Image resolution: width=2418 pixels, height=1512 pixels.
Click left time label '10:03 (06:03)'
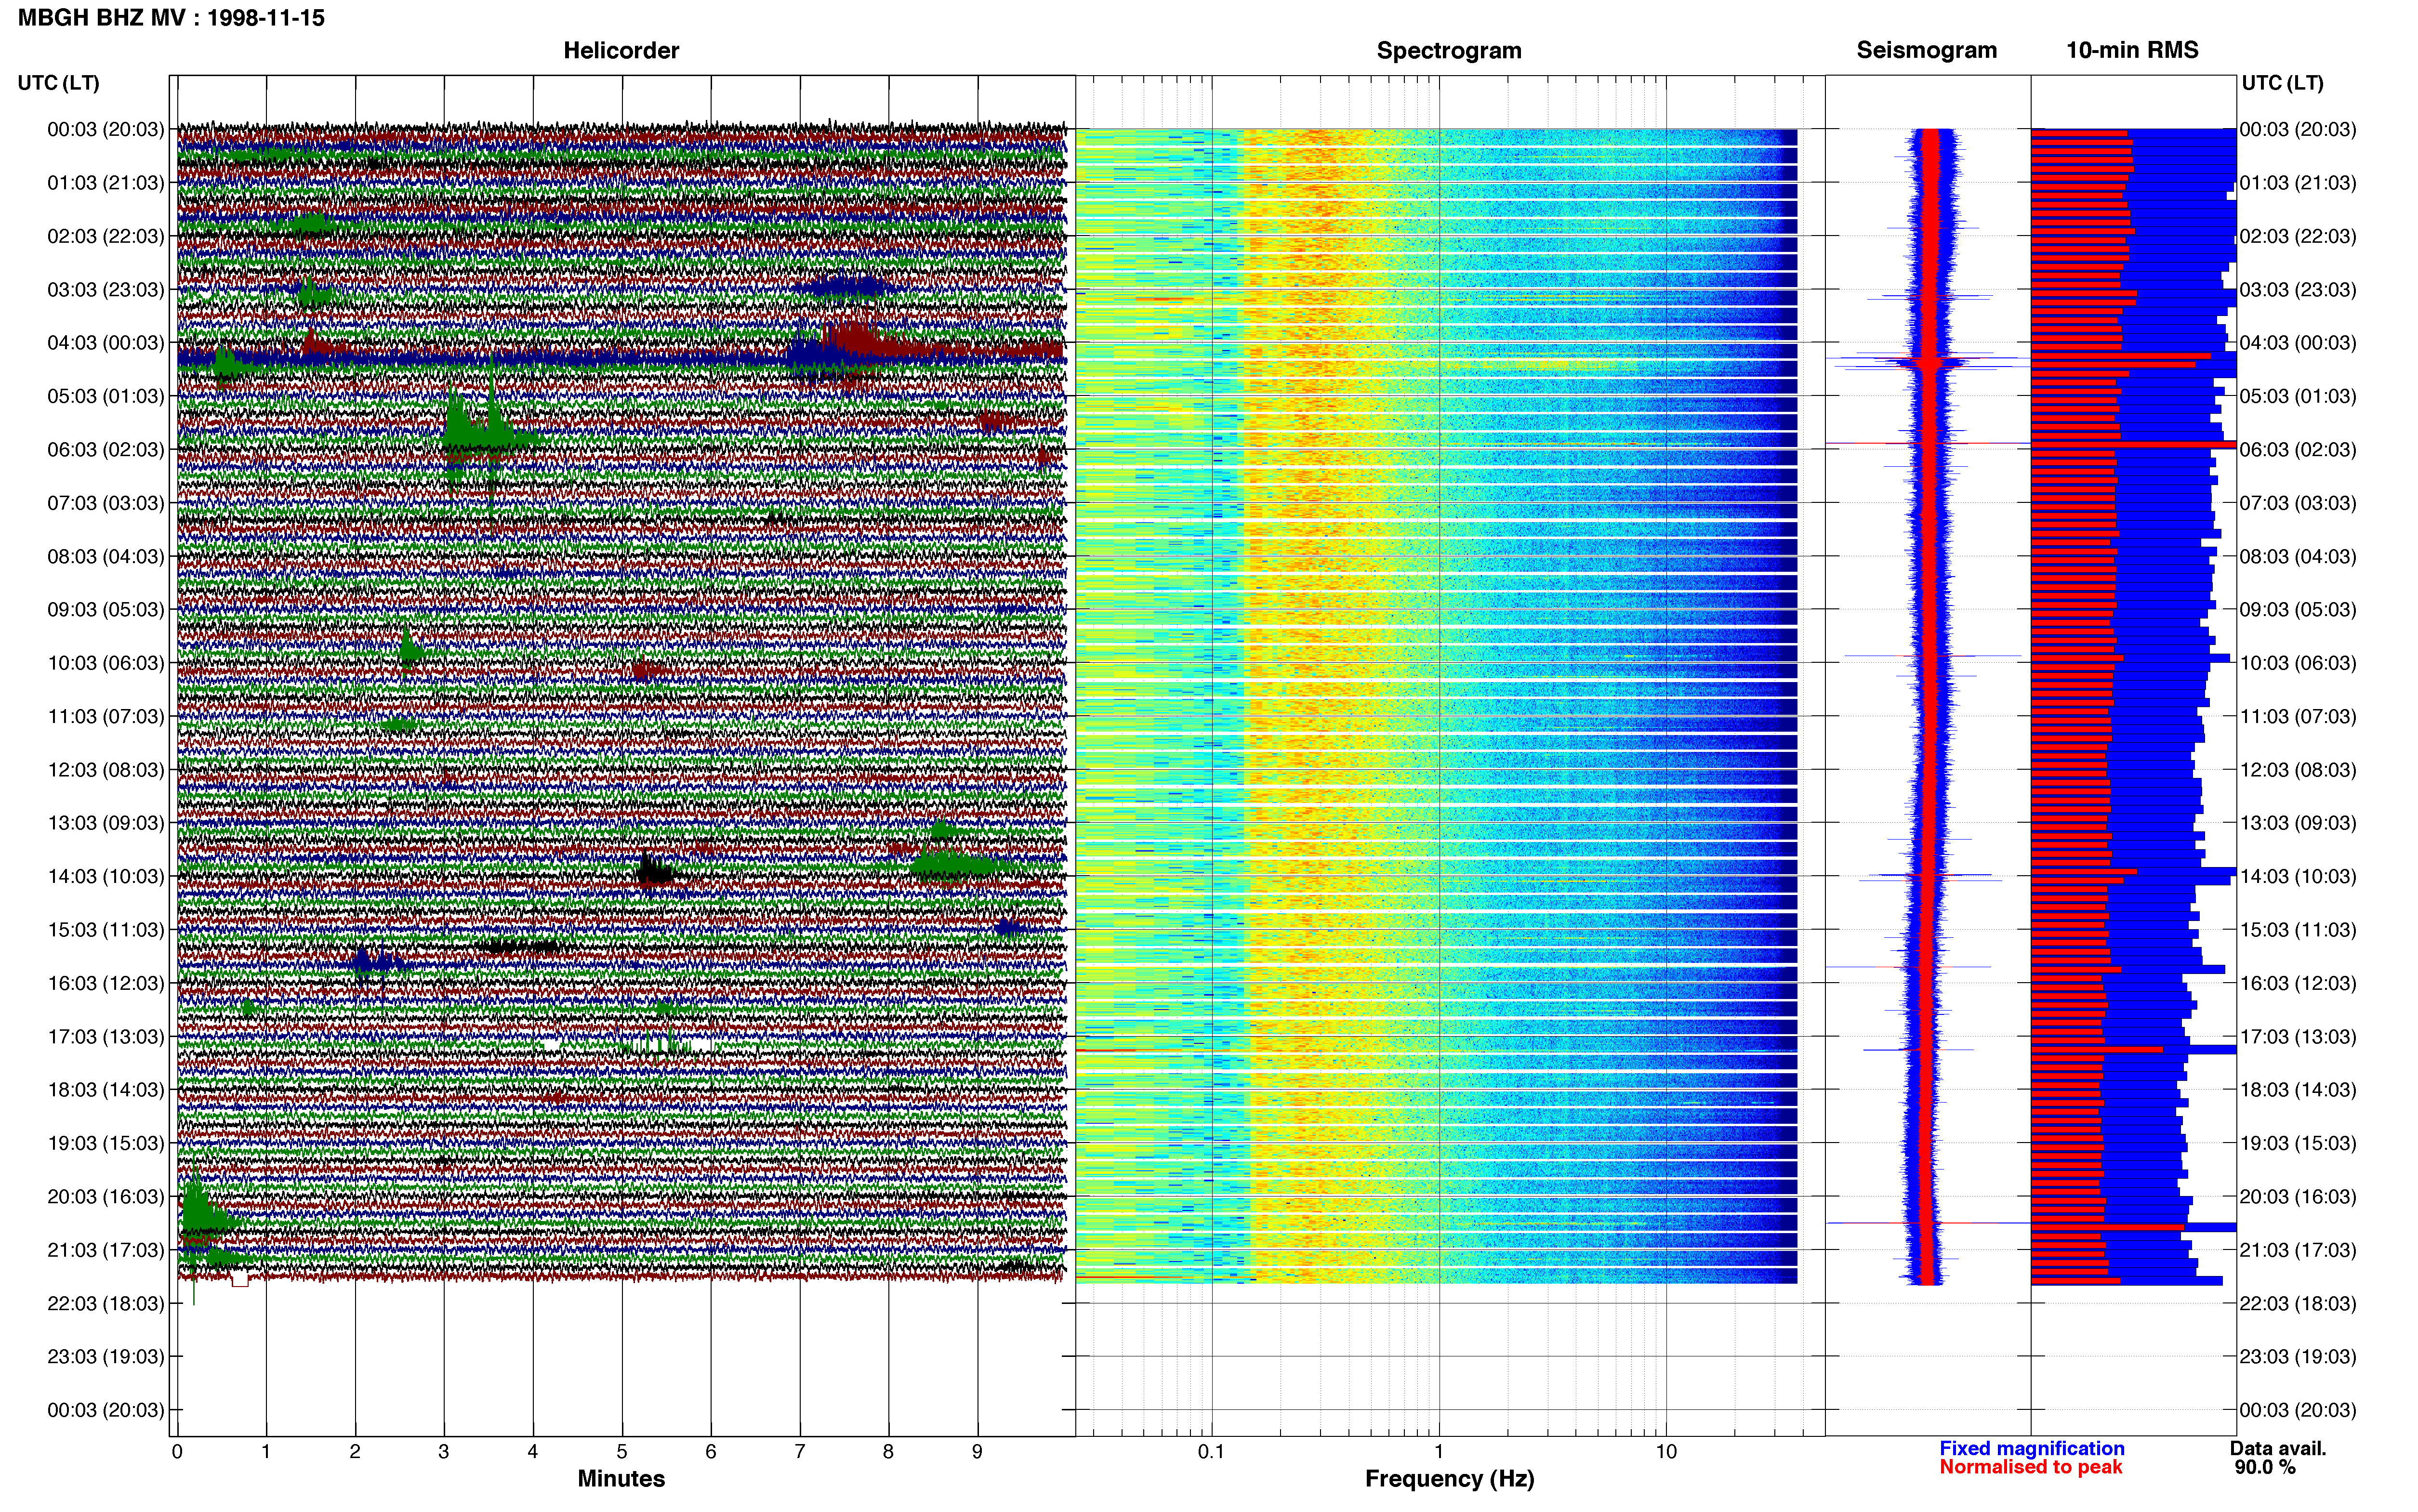pyautogui.click(x=105, y=663)
